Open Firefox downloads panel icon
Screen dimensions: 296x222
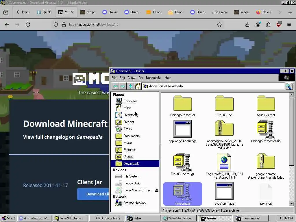(247, 25)
